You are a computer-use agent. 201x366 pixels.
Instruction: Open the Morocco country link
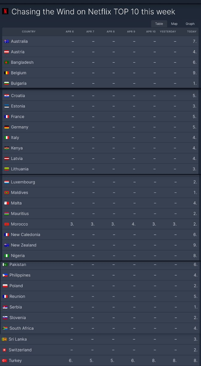click(19, 224)
